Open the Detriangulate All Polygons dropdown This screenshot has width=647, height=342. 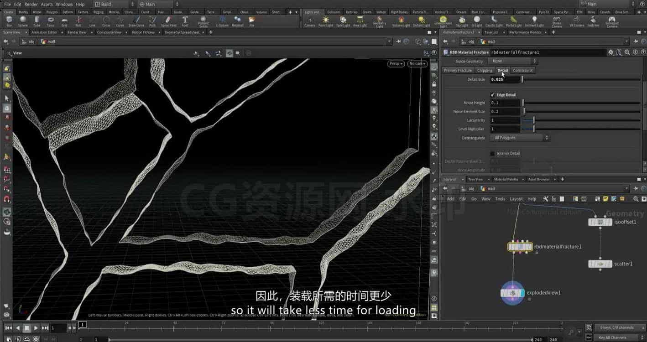(x=520, y=138)
